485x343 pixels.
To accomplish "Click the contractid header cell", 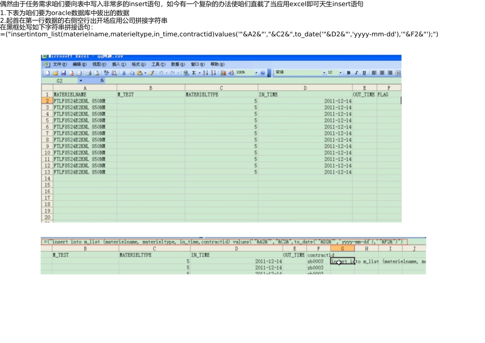I will pos(318,255).
